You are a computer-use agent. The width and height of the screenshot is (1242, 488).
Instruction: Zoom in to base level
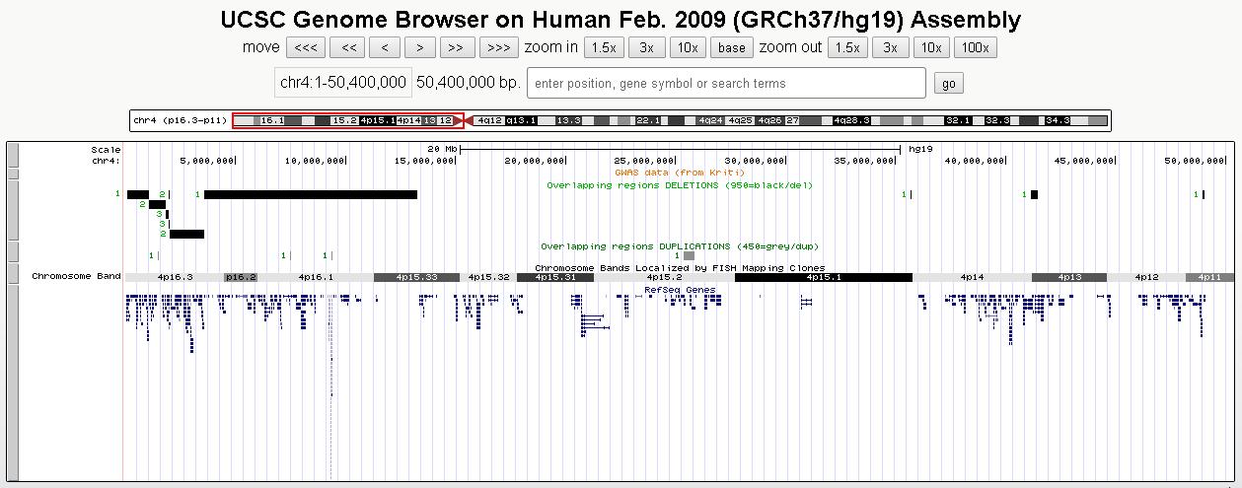coord(732,47)
